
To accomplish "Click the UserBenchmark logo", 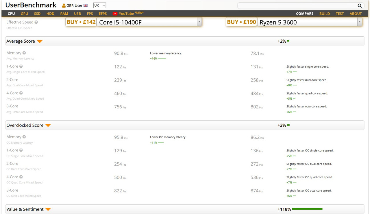I will pos(31,5).
